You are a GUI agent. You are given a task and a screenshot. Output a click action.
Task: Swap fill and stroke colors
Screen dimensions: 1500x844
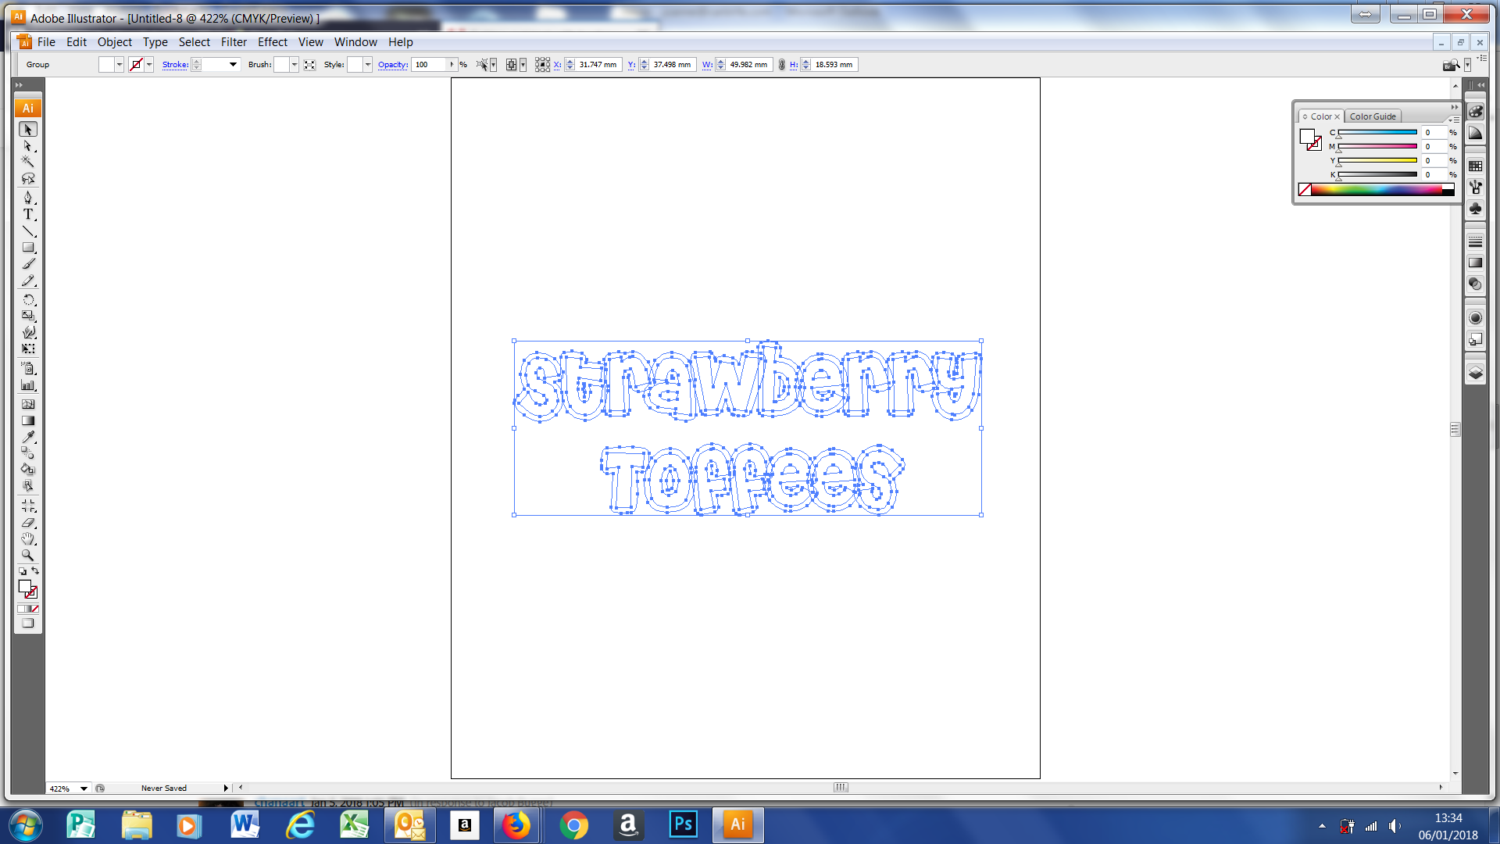(x=35, y=571)
